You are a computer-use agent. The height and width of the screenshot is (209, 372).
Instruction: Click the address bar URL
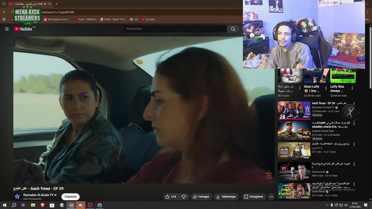pos(58,12)
